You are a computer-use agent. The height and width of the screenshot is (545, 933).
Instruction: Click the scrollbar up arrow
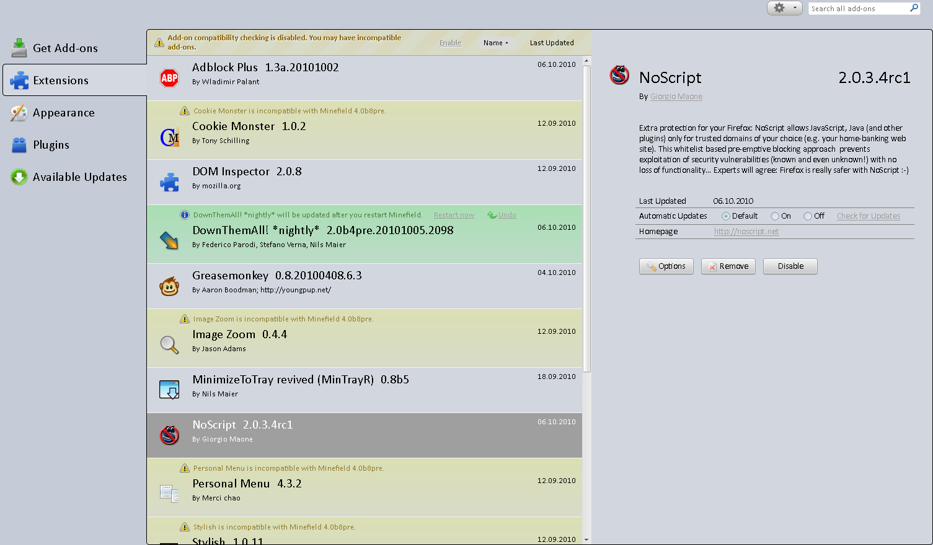[586, 60]
